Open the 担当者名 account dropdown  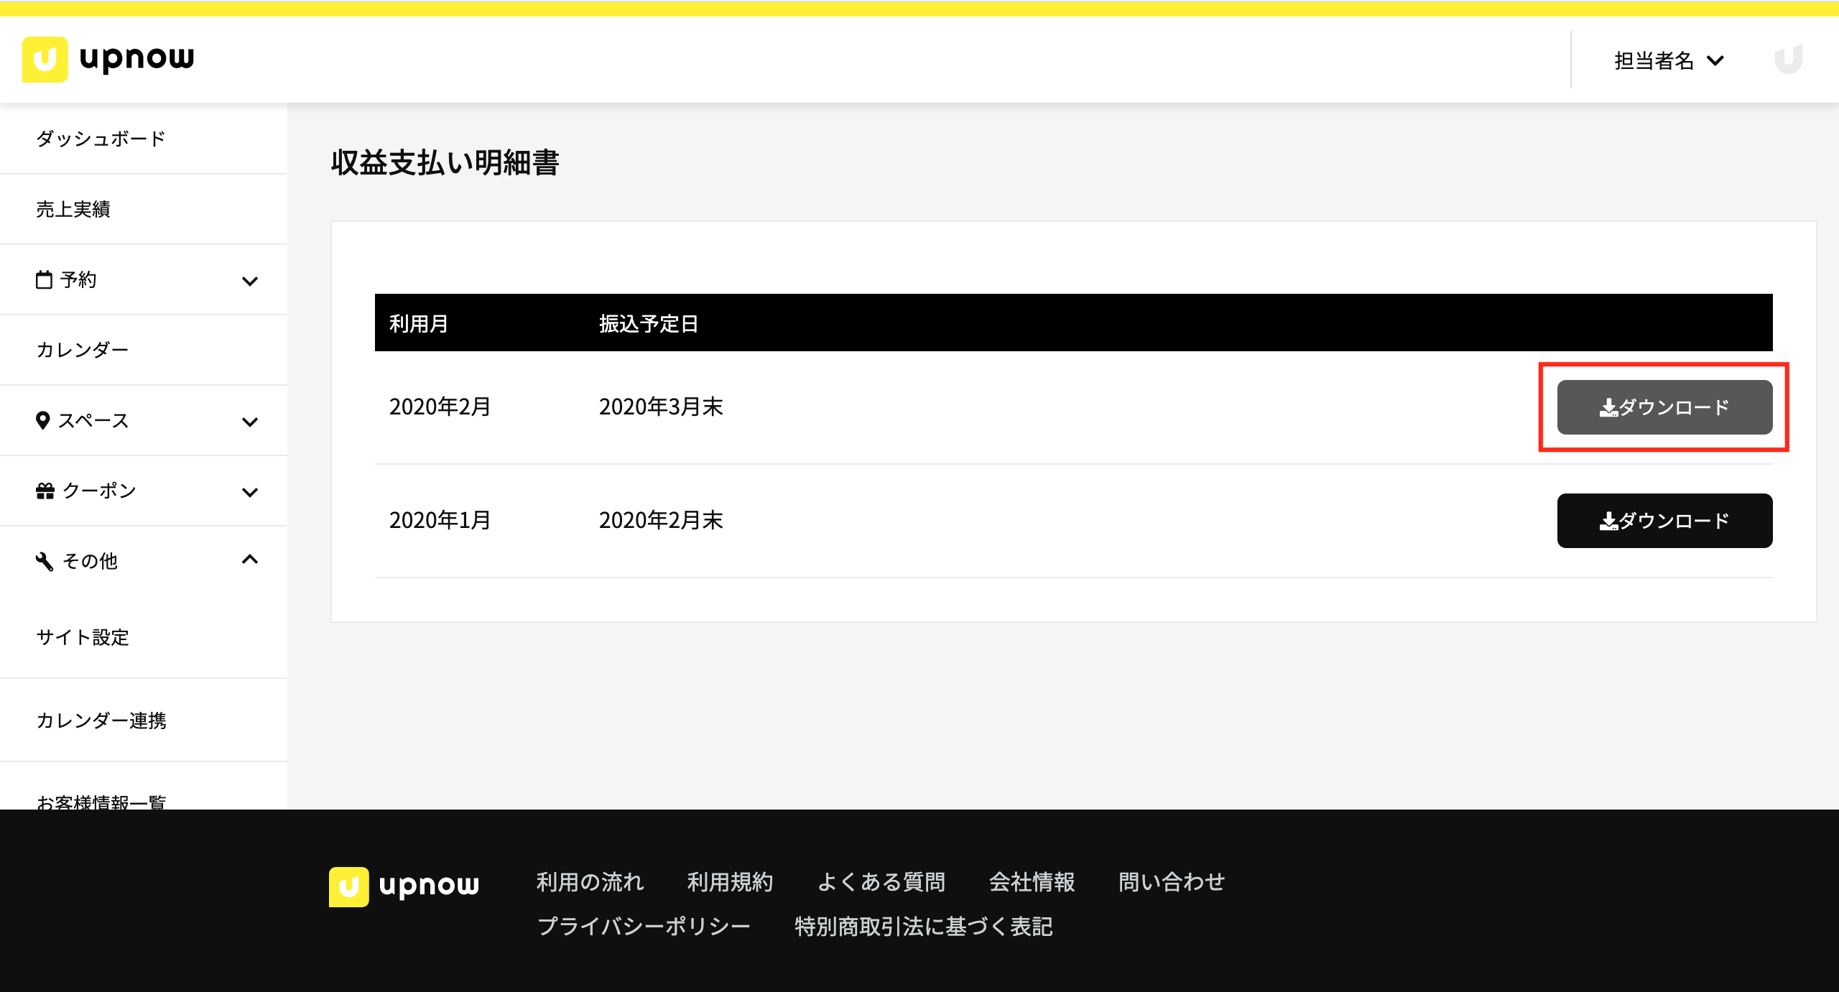pos(1669,61)
